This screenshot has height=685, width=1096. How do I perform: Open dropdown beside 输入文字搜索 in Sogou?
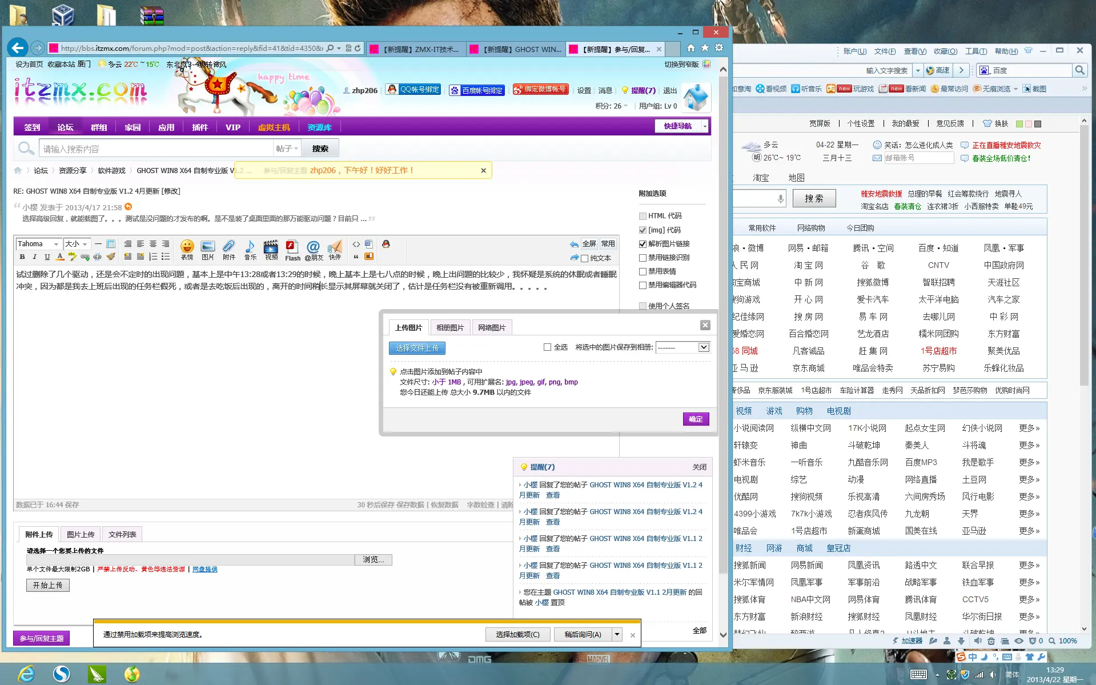pos(918,71)
